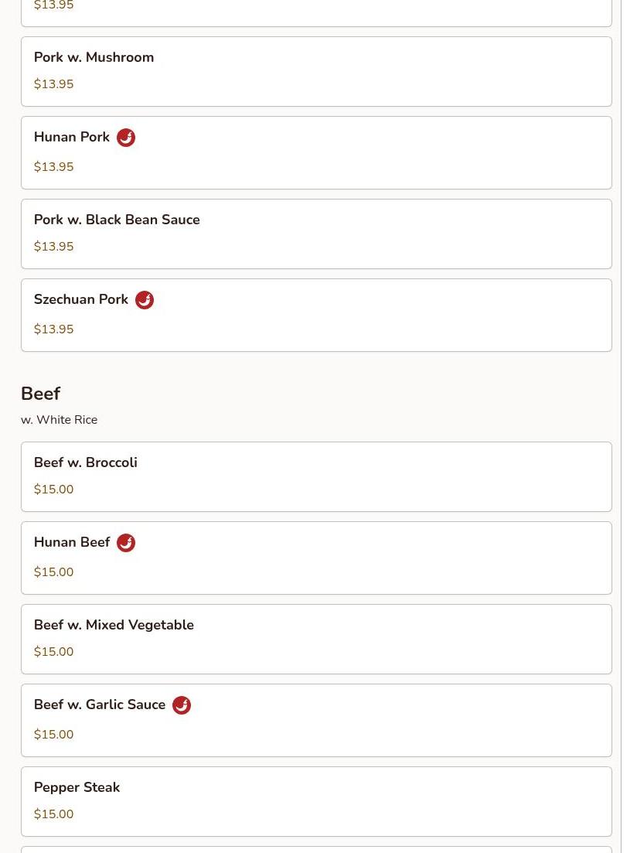Click the Beef section heading

[x=40, y=394]
